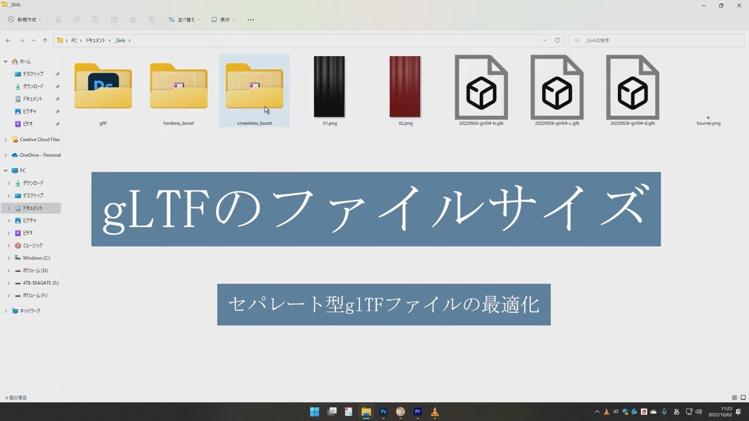Collapse the ホーム tree node
This screenshot has height=421, width=749.
click(x=6, y=61)
